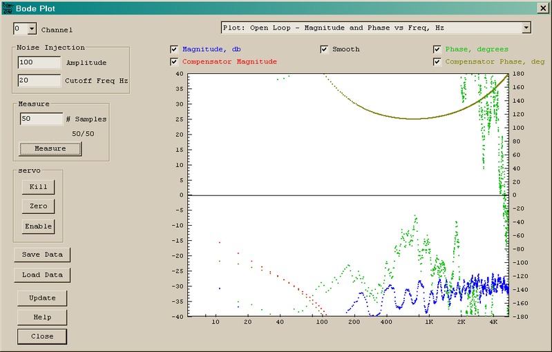Screen dimensions: 552x352
Task: Toggle the Compensator Phase, deg checkbox
Action: (x=437, y=62)
